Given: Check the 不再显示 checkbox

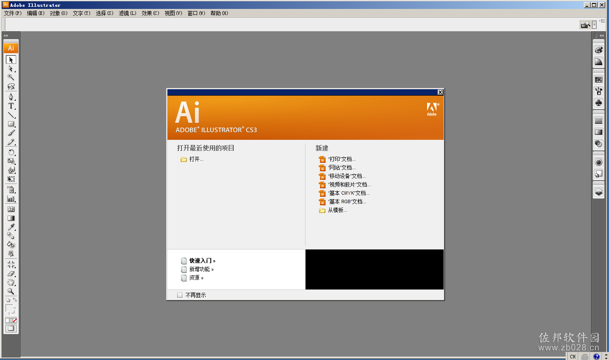Looking at the screenshot, I should (x=180, y=295).
